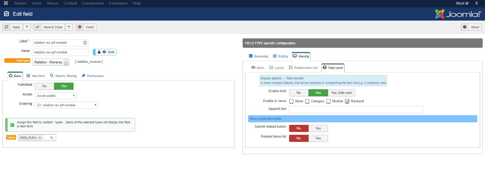Viewport: 485px width, 169px height.
Task: Set Submit related button to No
Action: click(299, 128)
